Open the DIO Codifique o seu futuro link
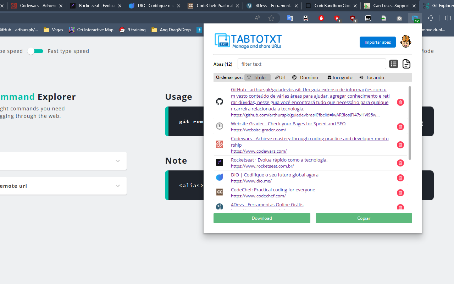454x284 pixels. click(x=275, y=175)
